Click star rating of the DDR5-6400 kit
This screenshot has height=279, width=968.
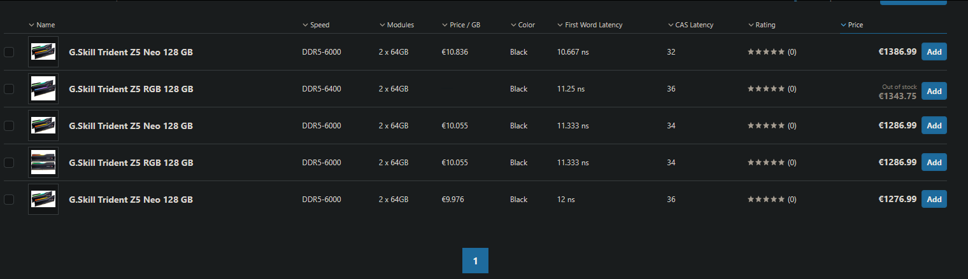(x=766, y=89)
